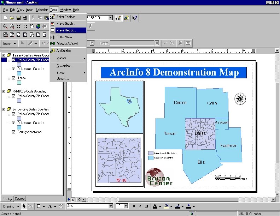Open the font size dropdown
Viewport: 280px width, 216px height.
(x=126, y=206)
